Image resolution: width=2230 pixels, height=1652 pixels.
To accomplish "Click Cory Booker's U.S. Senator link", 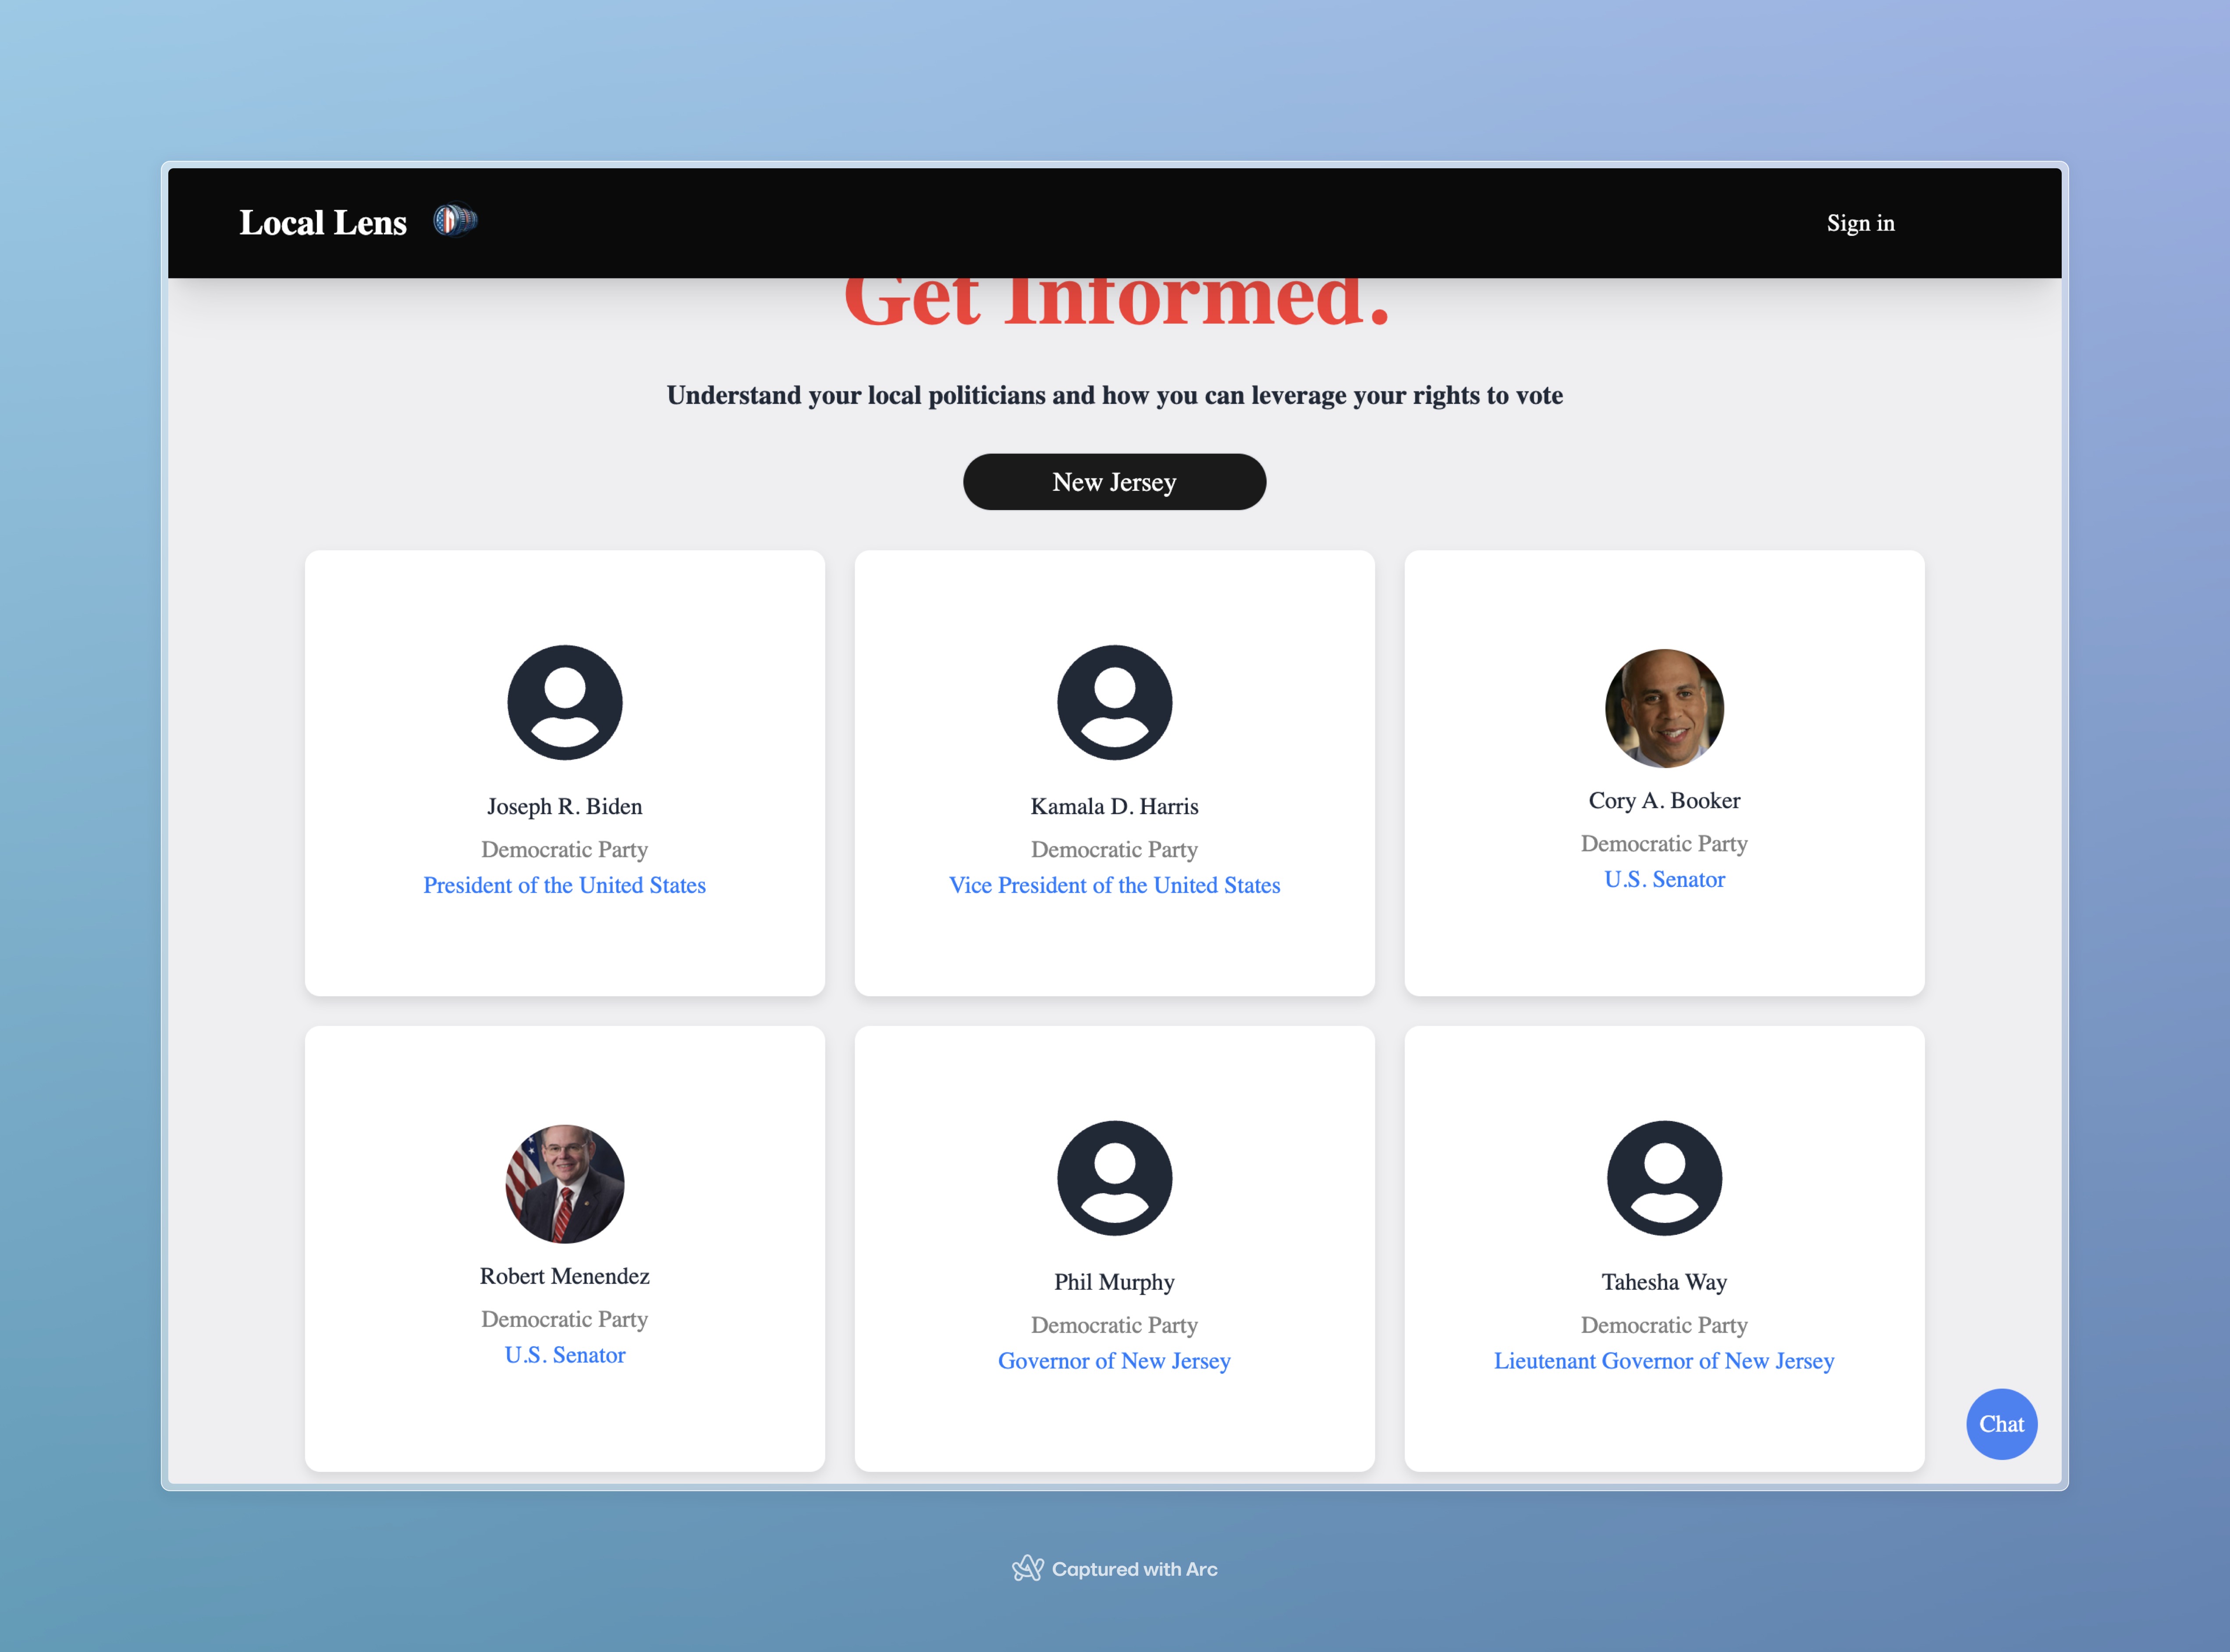I will point(1664,879).
